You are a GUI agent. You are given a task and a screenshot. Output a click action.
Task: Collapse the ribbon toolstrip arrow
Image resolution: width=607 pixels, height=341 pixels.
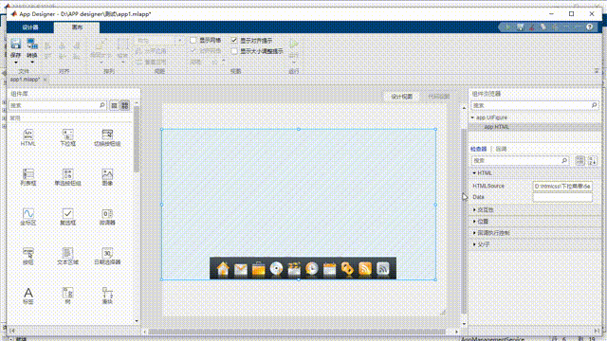pyautogui.click(x=597, y=71)
